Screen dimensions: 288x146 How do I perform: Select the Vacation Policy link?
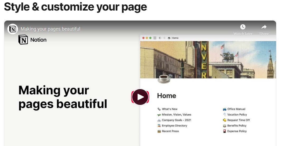[x=237, y=115]
